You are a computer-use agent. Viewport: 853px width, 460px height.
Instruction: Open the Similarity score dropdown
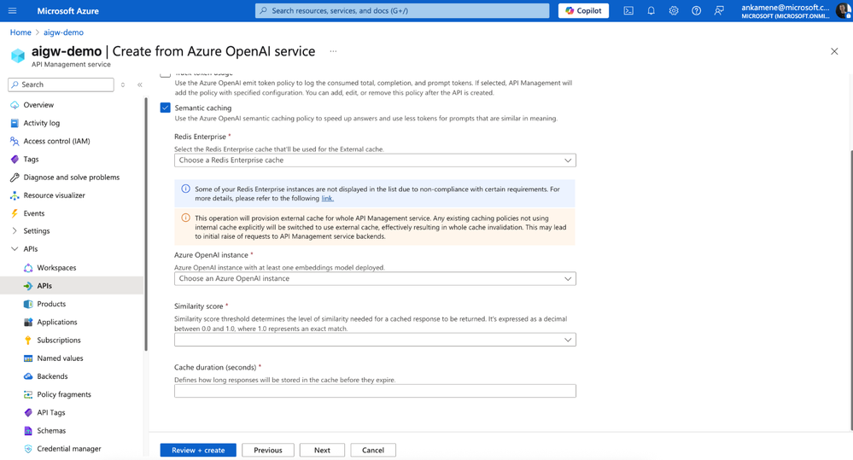(375, 340)
